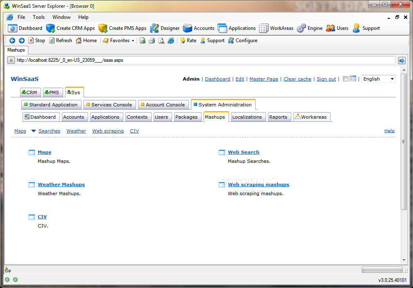
Task: Open the Help menu
Action: pos(83,17)
